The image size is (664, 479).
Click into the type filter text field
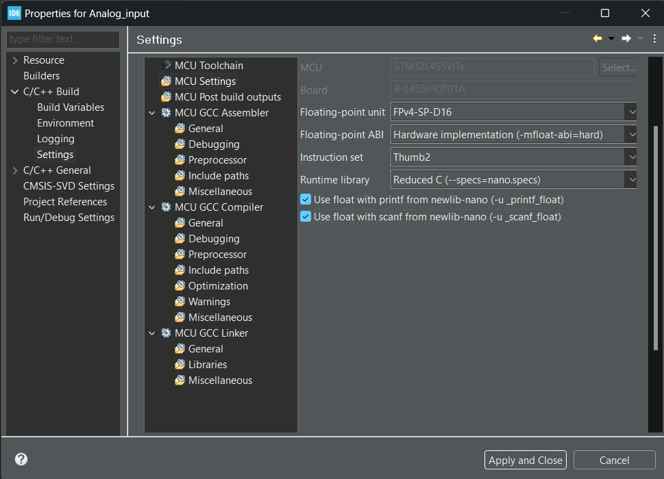(62, 39)
